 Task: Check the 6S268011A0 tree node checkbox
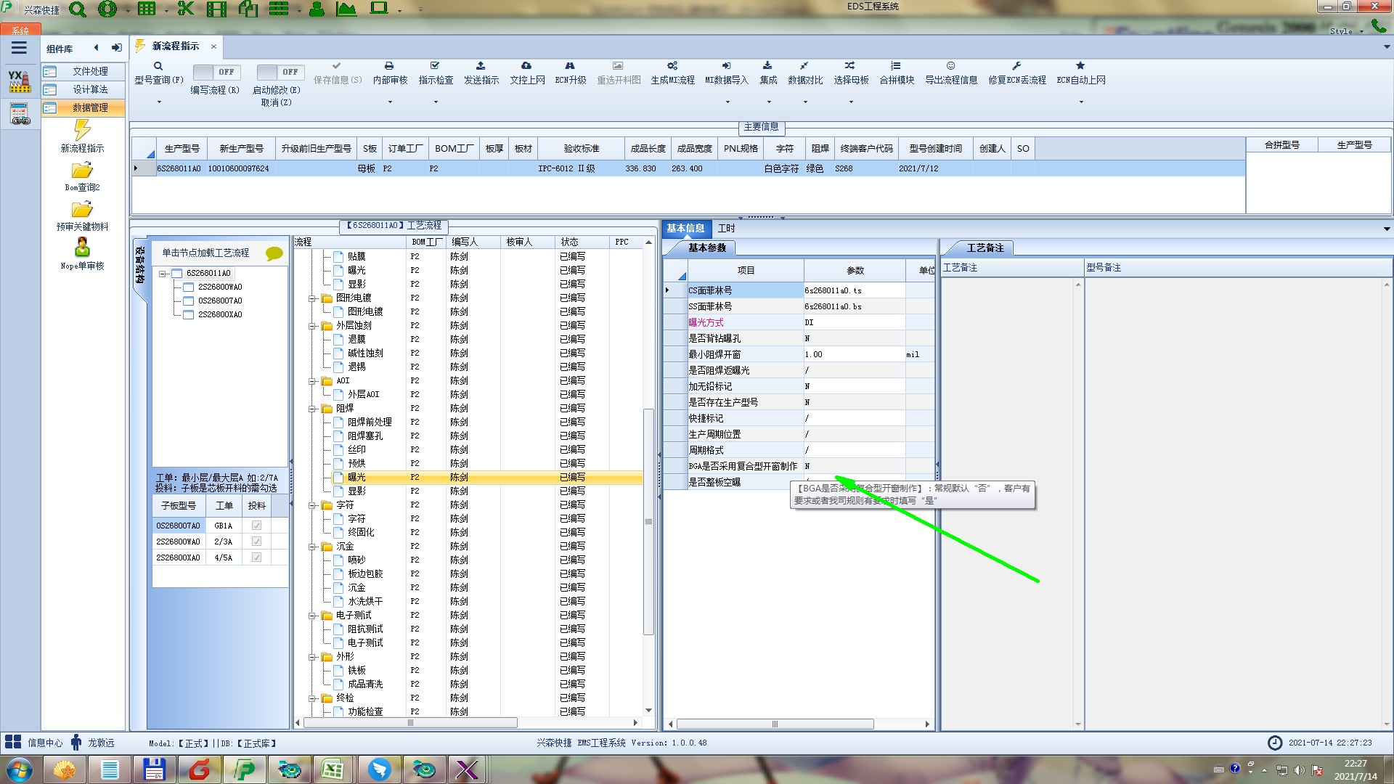pos(177,274)
